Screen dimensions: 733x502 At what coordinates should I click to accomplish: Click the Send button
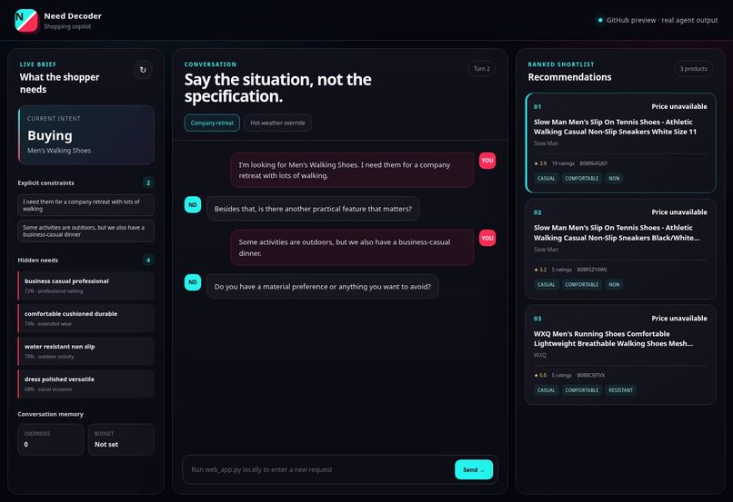coord(474,469)
